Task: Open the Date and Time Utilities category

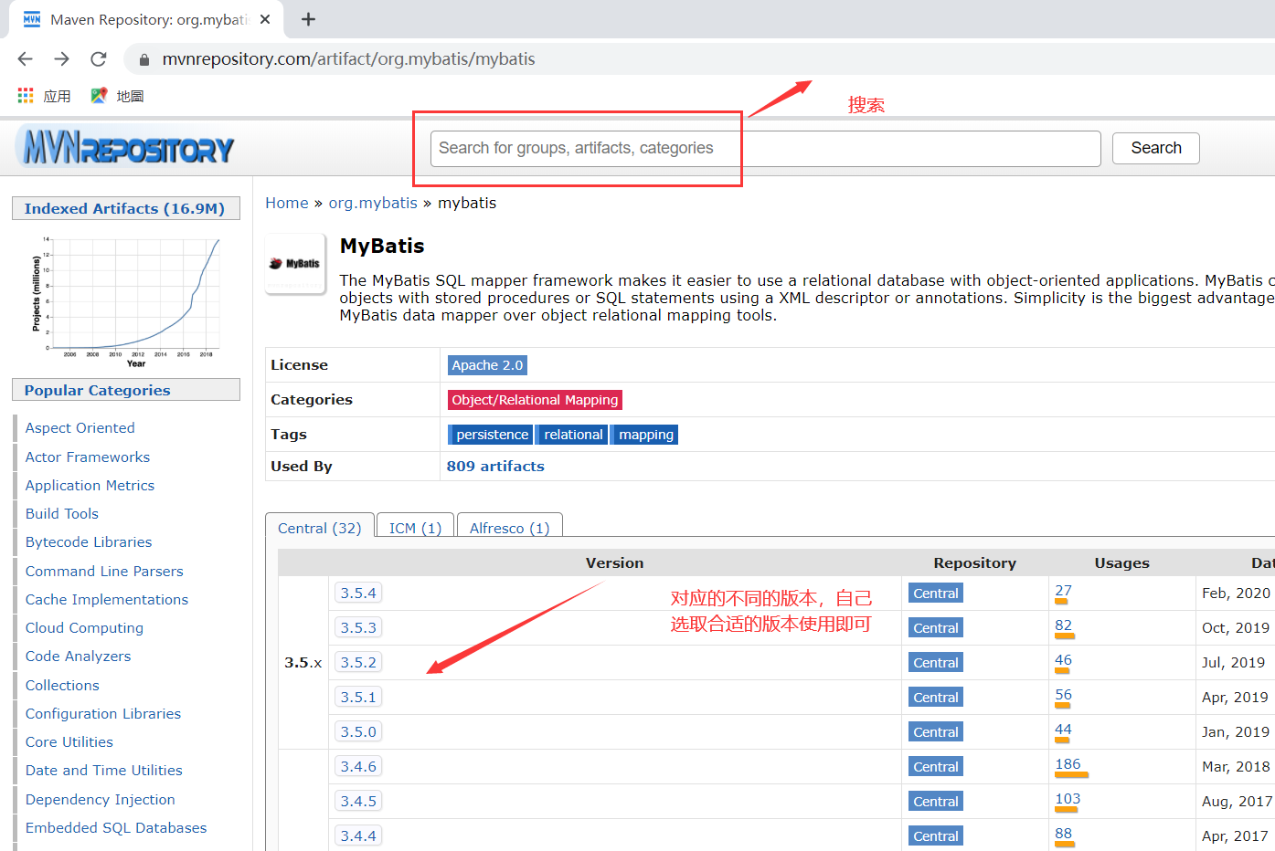Action: pyautogui.click(x=104, y=771)
